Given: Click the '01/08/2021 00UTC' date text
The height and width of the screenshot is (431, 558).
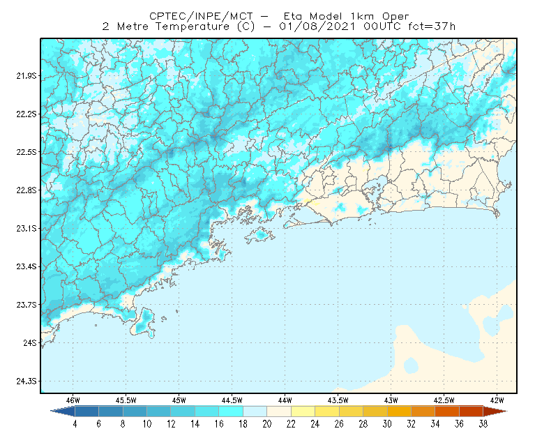Looking at the screenshot, I should tap(340, 27).
